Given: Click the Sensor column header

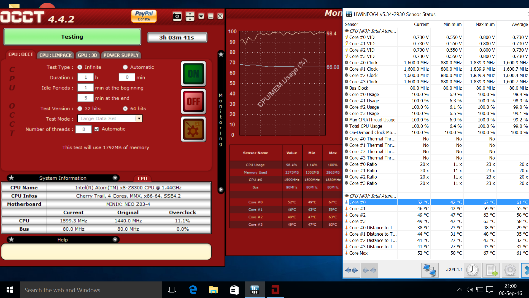Looking at the screenshot, I should pyautogui.click(x=370, y=24).
